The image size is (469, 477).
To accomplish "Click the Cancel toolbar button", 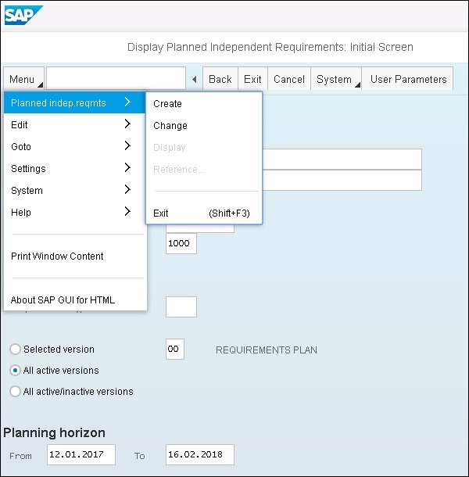I will (x=288, y=80).
